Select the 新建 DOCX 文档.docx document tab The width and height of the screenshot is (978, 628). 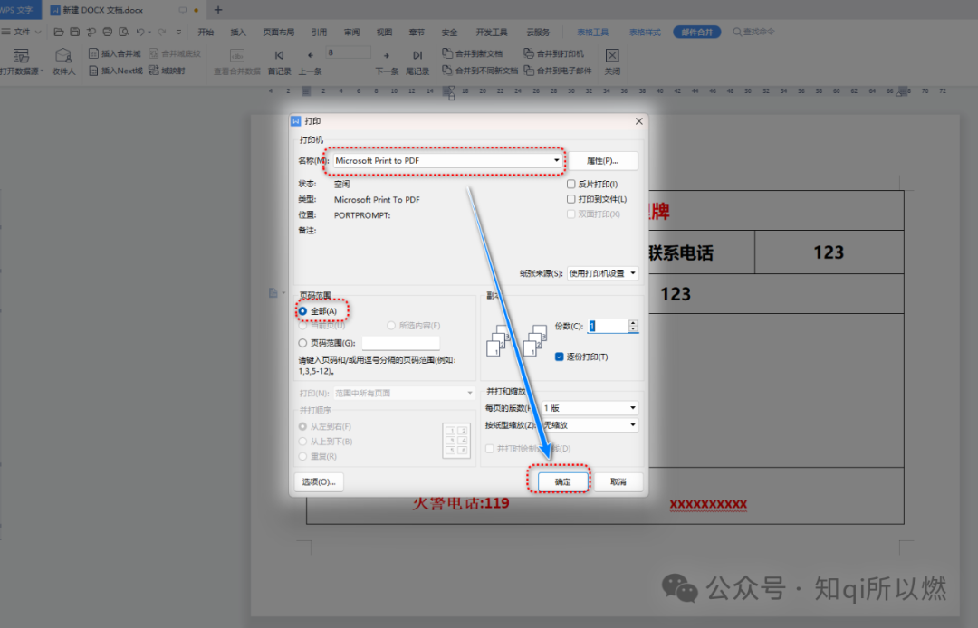(103, 10)
